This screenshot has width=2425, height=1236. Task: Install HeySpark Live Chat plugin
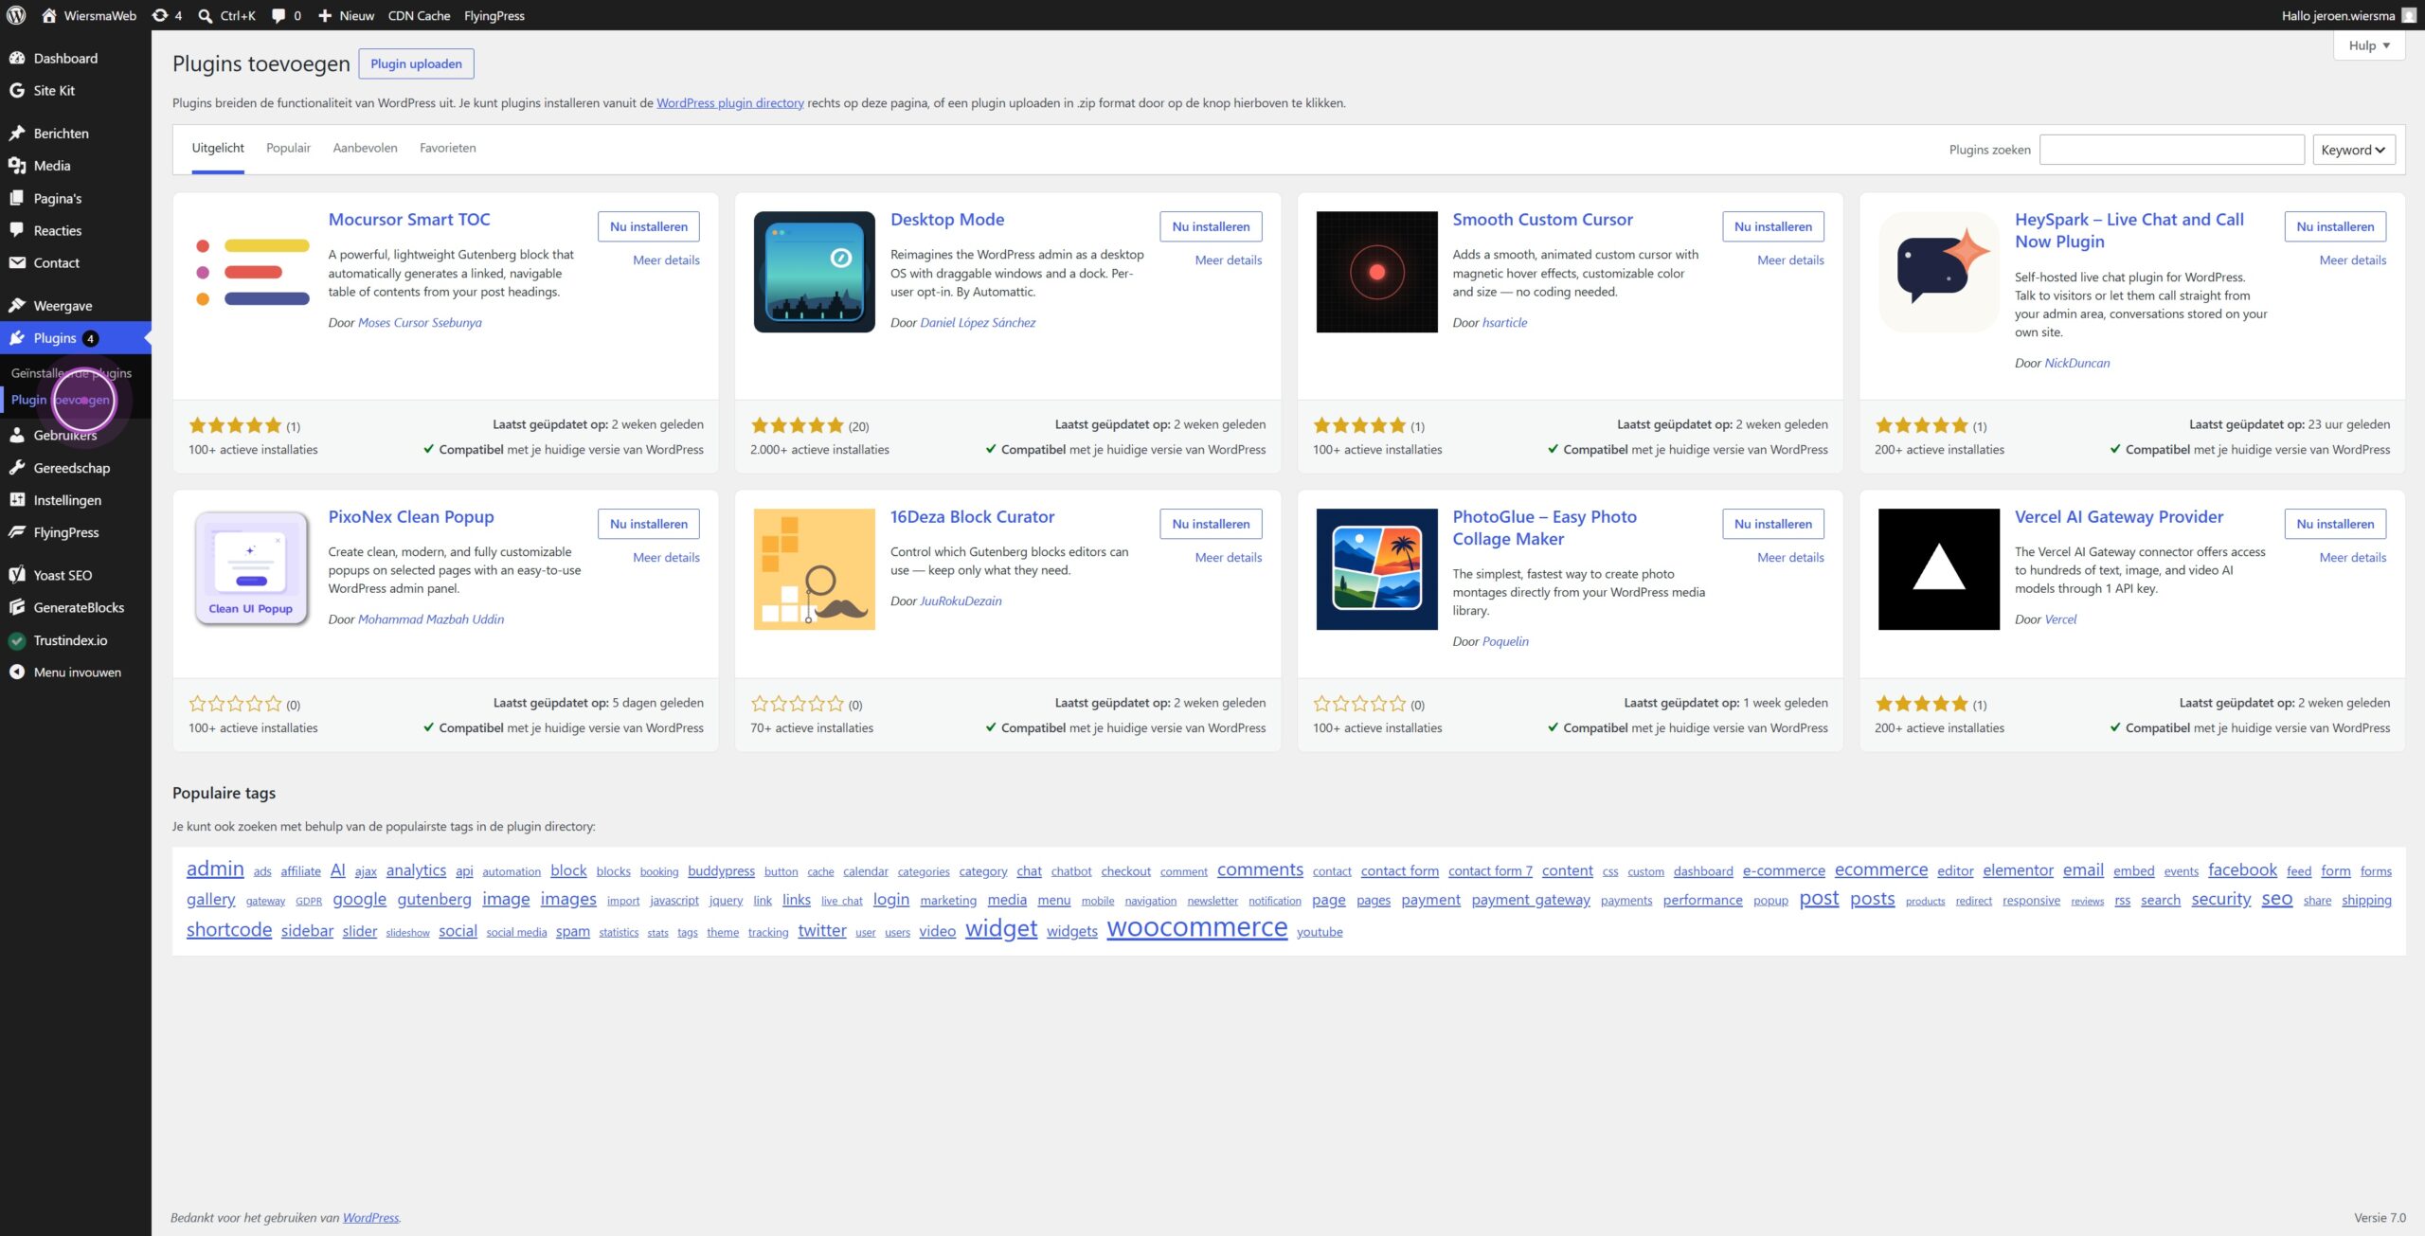coord(2335,226)
